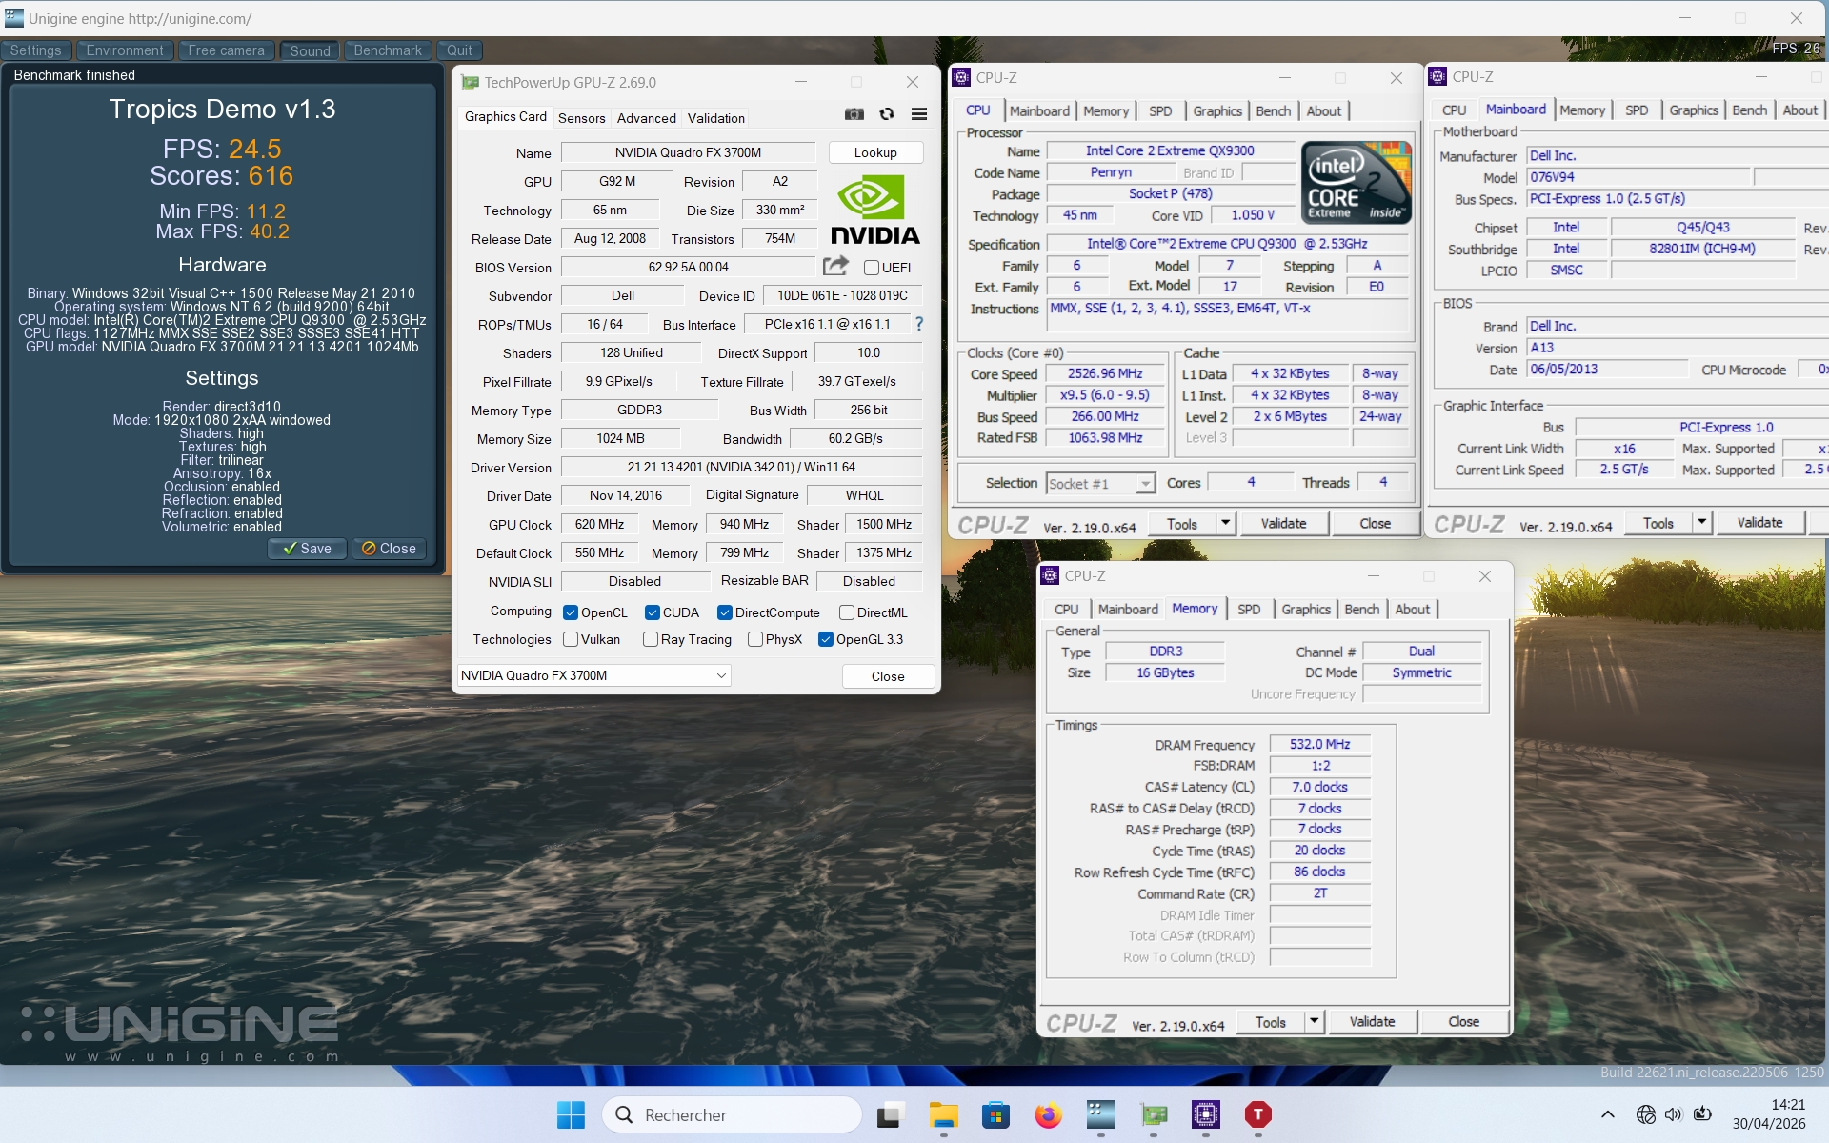
Task: Show hidden system tray icons
Action: (x=1608, y=1114)
